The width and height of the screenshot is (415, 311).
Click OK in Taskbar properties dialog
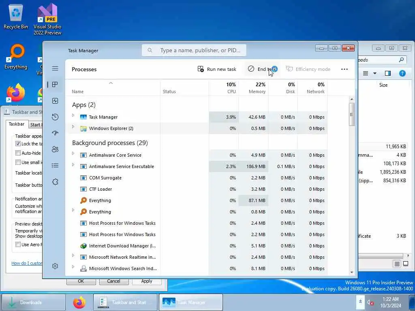point(81,281)
